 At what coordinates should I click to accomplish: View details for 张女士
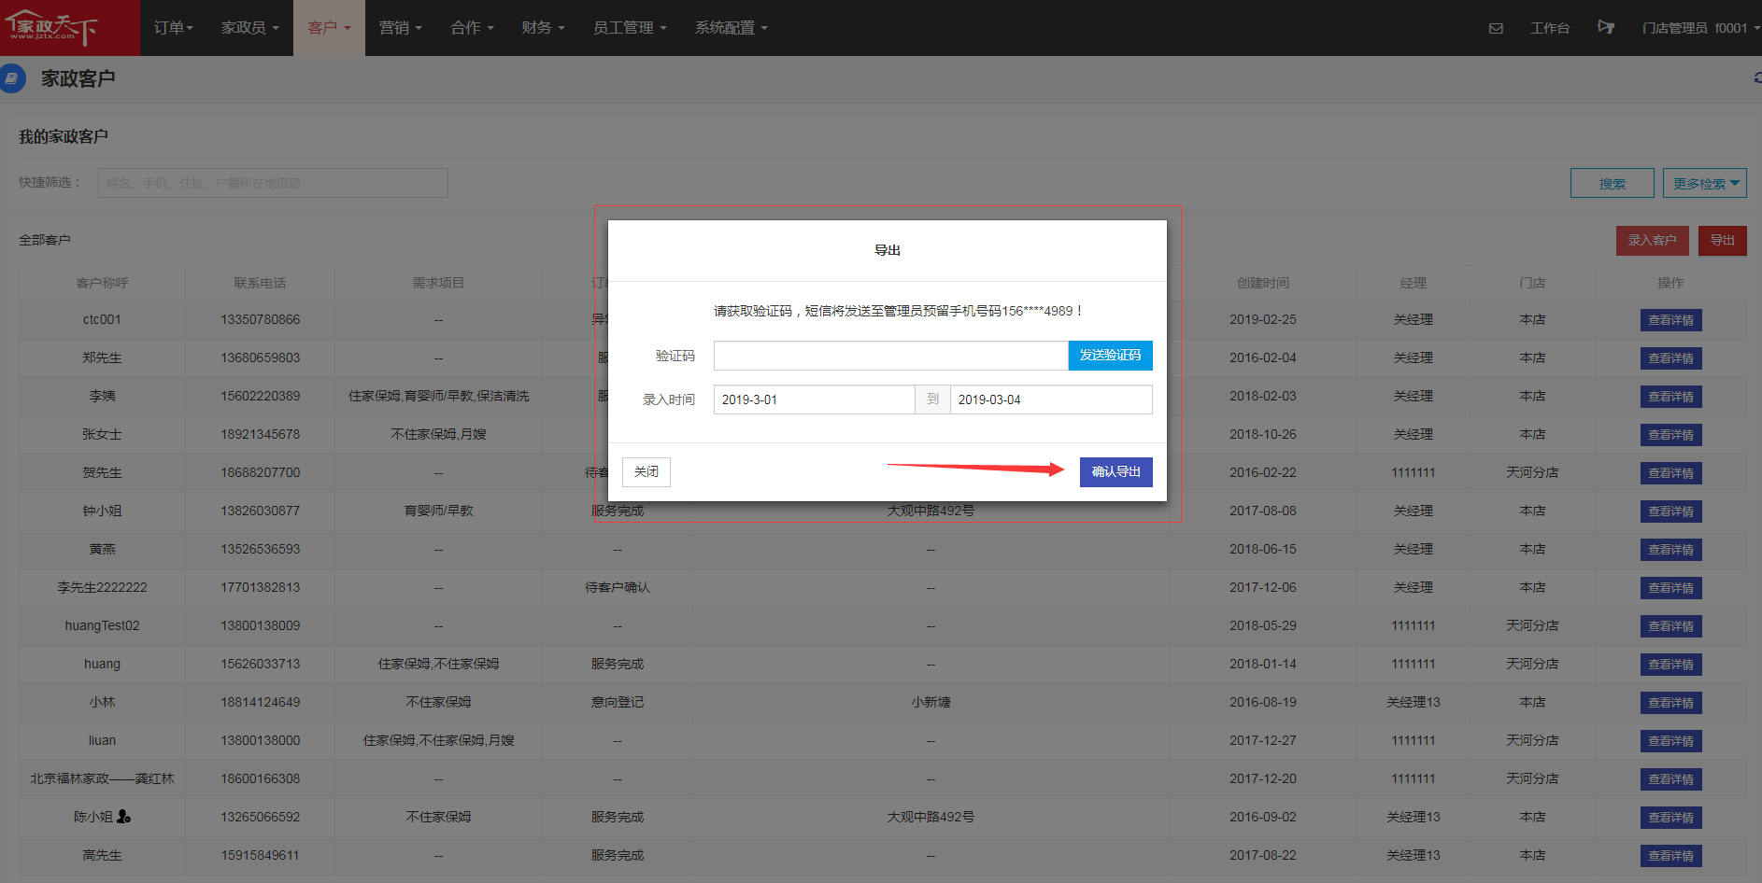pos(1670,435)
